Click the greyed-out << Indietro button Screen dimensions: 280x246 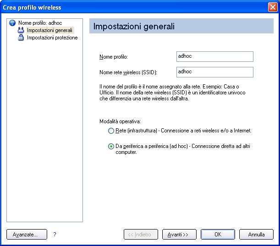[x=141, y=235]
